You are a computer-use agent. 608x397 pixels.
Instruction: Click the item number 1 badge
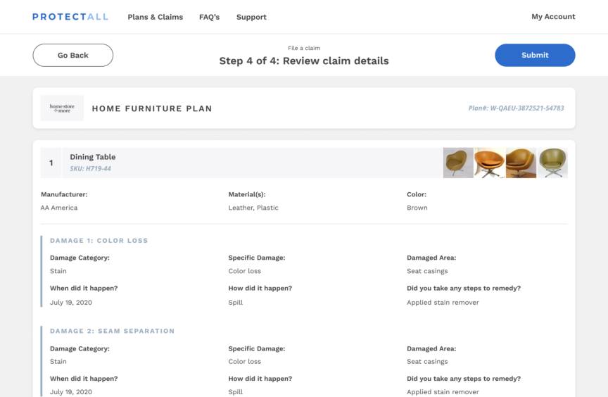tap(51, 163)
